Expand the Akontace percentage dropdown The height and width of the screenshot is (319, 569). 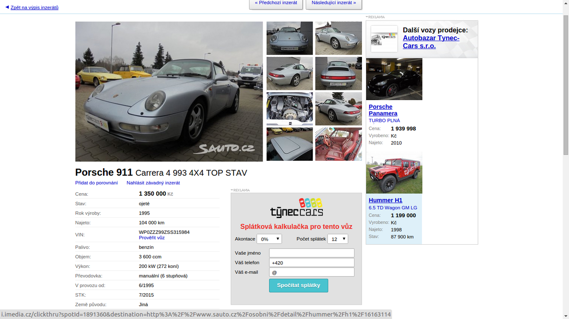click(269, 239)
